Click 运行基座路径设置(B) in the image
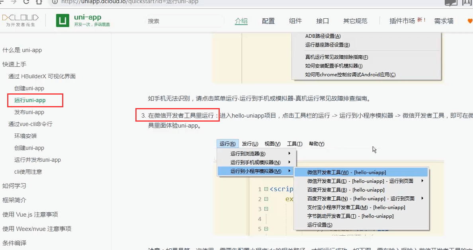The width and height of the screenshot is (473, 250). 327,45
